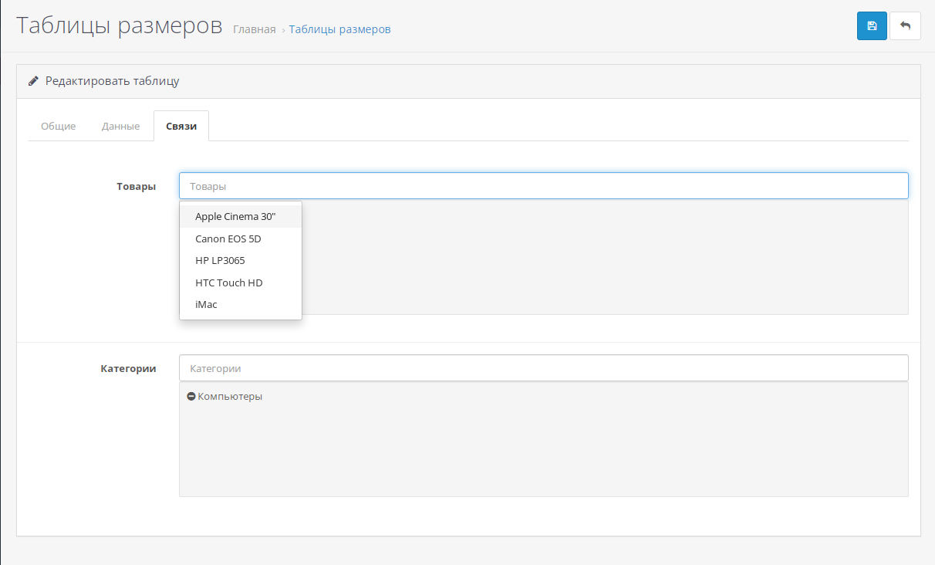Click the pencil icon beside Редактировать таблицу
Viewport: 935px width, 565px height.
pyautogui.click(x=33, y=81)
